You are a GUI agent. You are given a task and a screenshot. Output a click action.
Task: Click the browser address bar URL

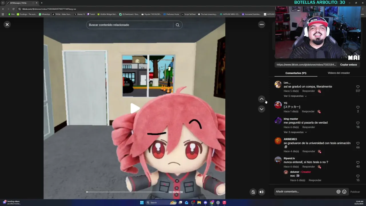click(x=49, y=9)
